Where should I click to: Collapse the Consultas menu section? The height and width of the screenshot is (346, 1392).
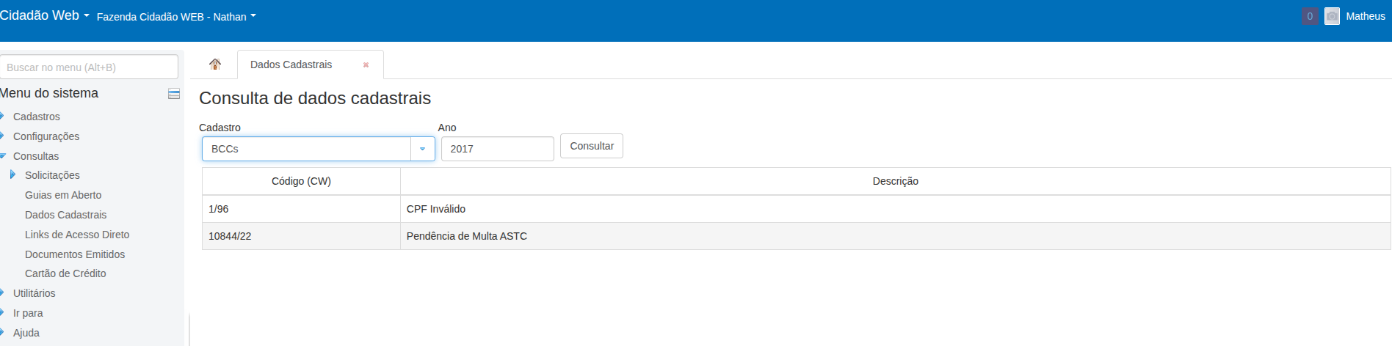click(x=35, y=156)
